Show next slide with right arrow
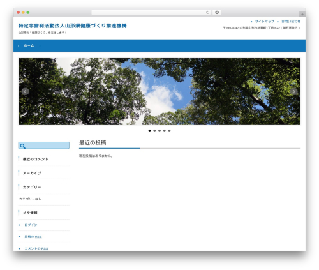Screen dimensions: 319x270 pyautogui.click(x=293, y=91)
